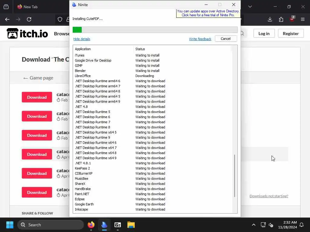Click the Firefox icon in the taskbar

(x=91, y=225)
